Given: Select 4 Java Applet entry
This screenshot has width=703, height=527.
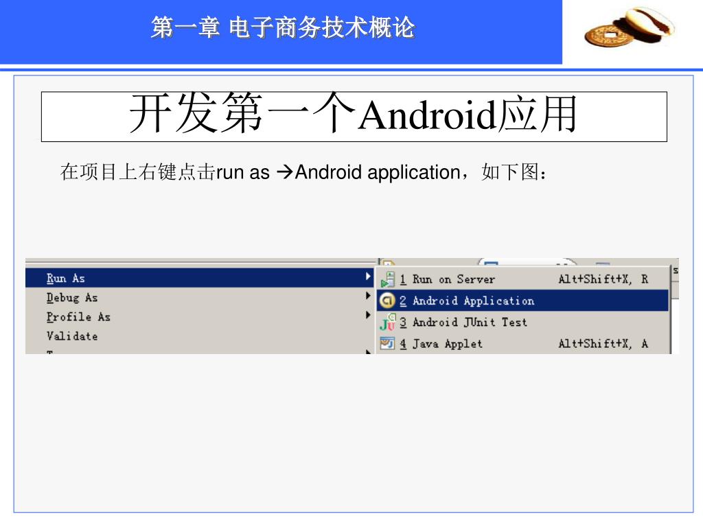Looking at the screenshot, I should point(522,343).
